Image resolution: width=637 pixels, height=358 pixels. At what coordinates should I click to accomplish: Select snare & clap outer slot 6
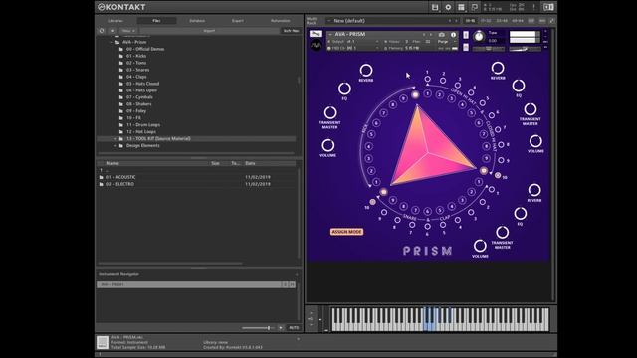(427, 228)
